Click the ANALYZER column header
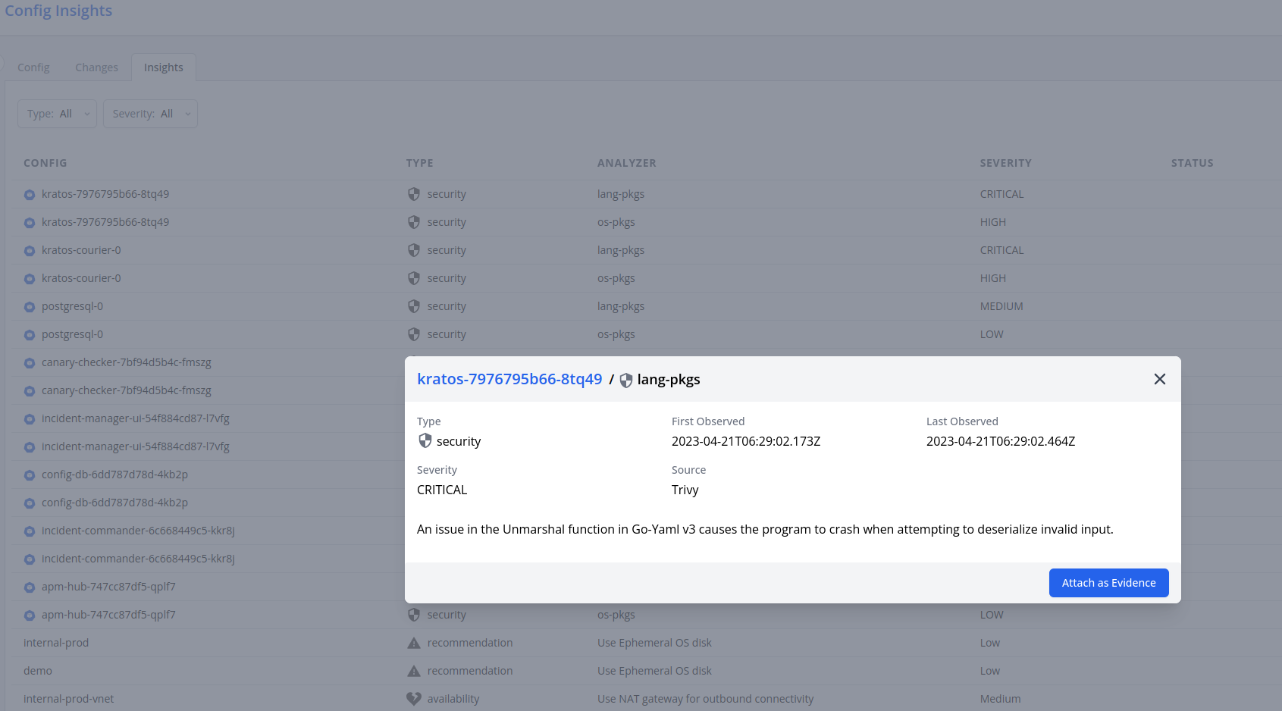The image size is (1282, 711). click(626, 163)
